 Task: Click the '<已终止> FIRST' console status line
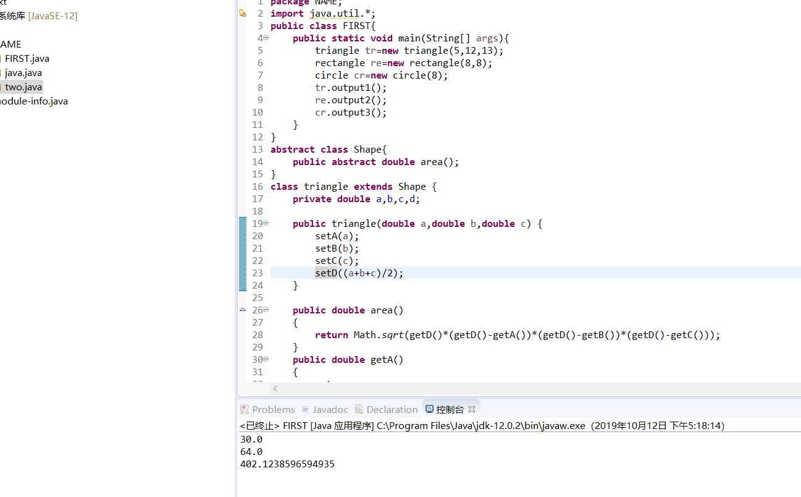pyautogui.click(x=482, y=426)
